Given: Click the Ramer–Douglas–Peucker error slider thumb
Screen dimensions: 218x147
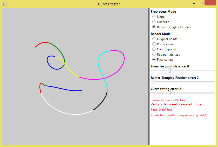Looking at the screenshot, I should click(x=153, y=82).
